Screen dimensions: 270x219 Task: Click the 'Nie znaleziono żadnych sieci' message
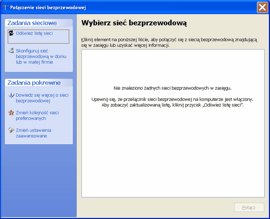point(173,88)
